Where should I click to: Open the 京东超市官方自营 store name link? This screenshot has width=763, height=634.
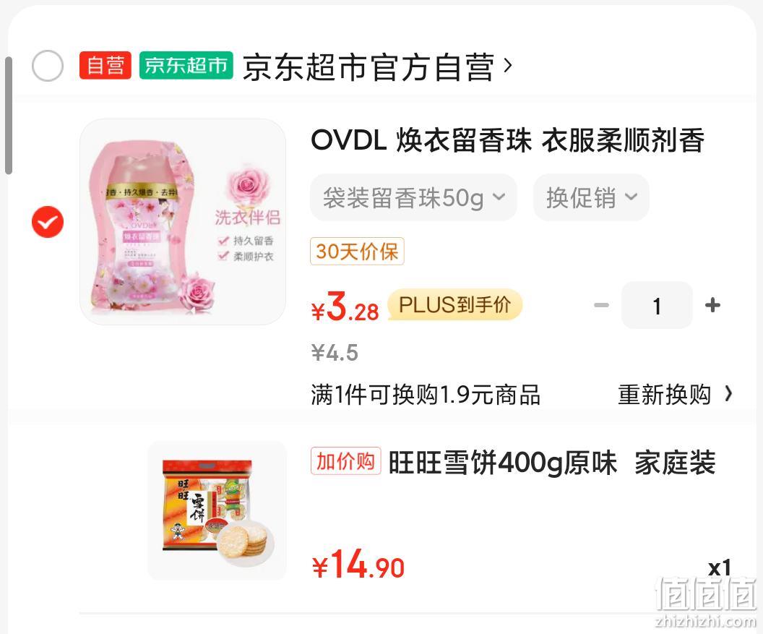point(368,67)
